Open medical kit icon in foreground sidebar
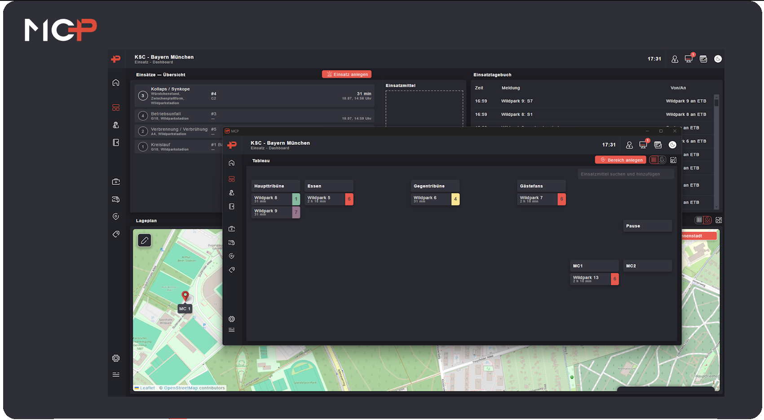The image size is (764, 420). coord(232,229)
